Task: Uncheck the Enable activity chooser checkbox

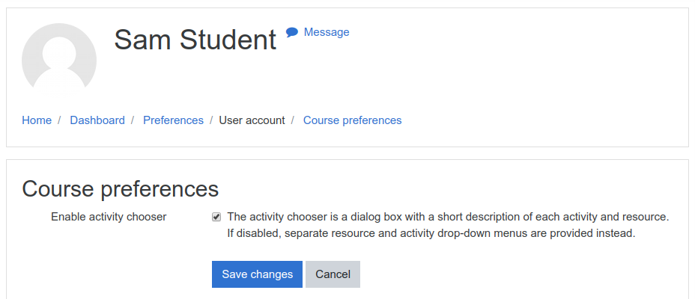Action: click(216, 218)
